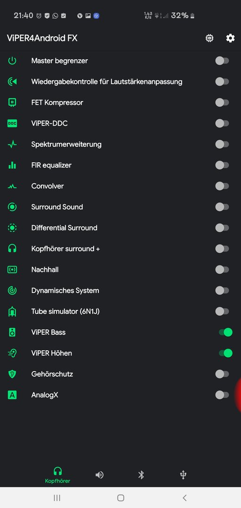
Task: Tap the Tube simulator icon
Action: coord(12,311)
